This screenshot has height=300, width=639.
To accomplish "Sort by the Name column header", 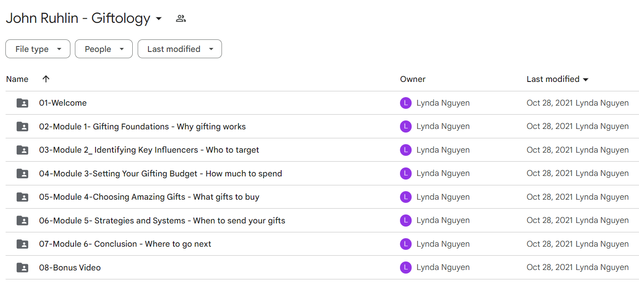I will (x=17, y=79).
